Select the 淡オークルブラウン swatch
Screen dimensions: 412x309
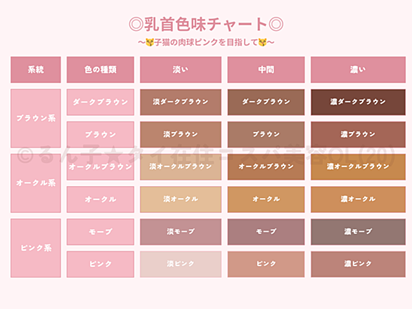click(x=181, y=166)
